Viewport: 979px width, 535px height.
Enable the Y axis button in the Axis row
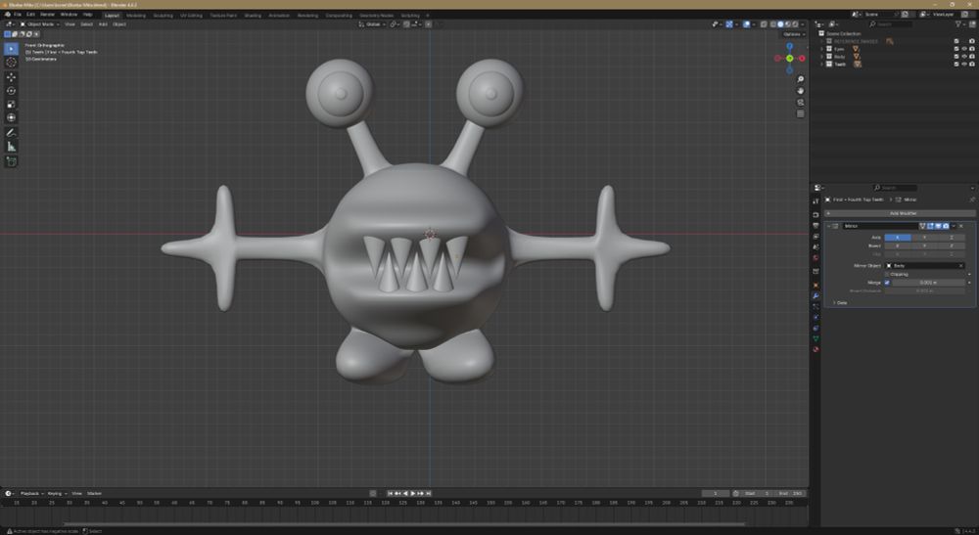(924, 237)
